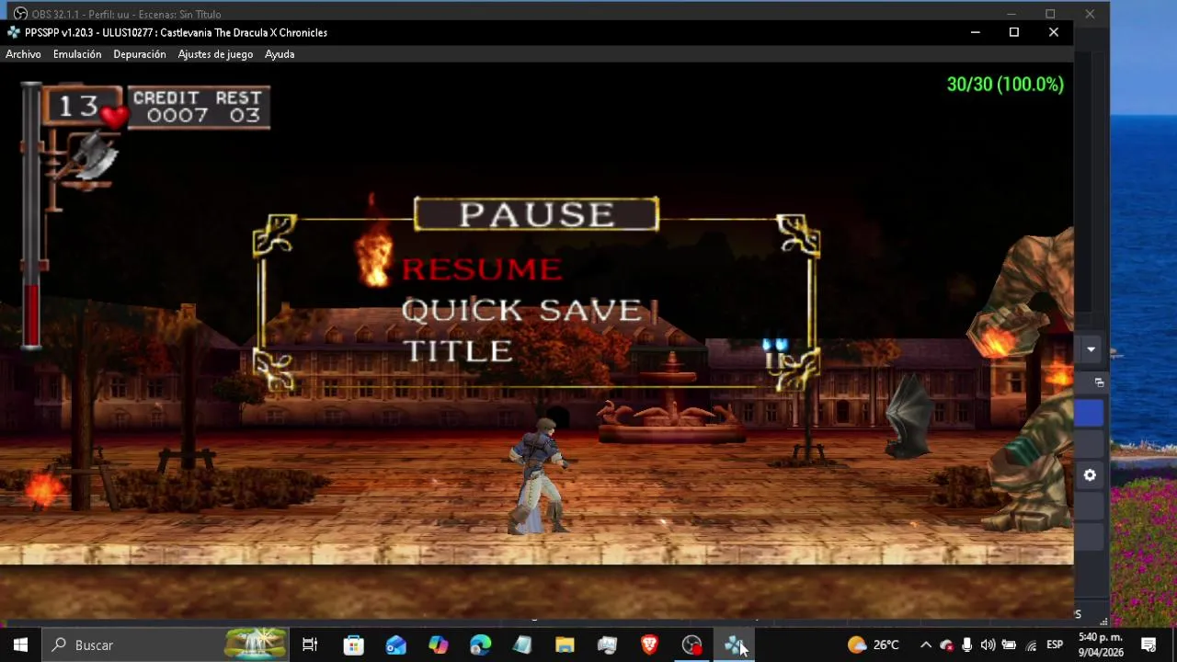
Task: Open the weather widget showing 26°C
Action: click(874, 645)
